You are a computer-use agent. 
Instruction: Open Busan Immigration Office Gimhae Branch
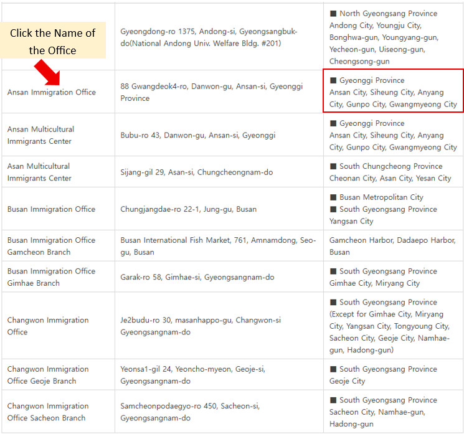51,277
